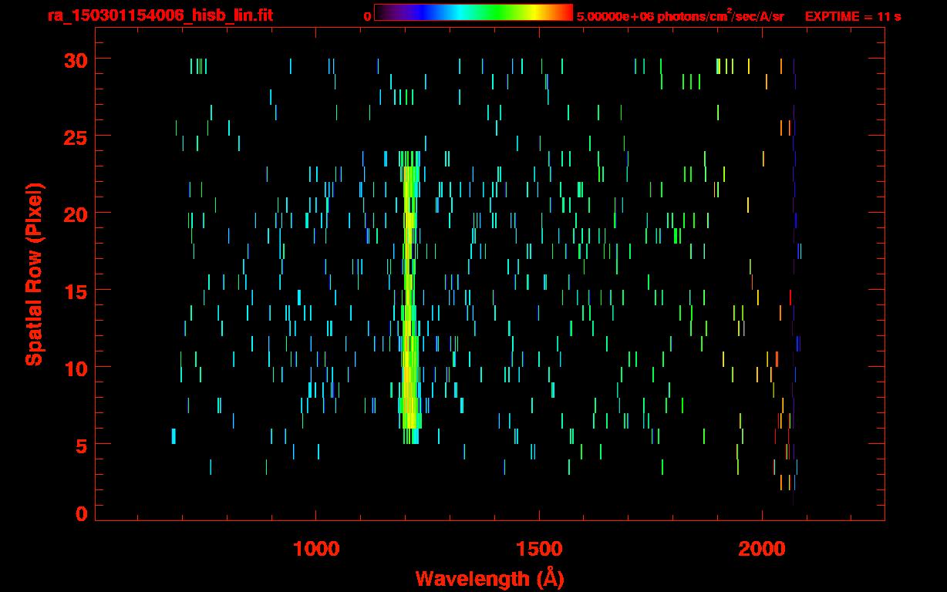947x592 pixels.
Task: Click the bright yellow emission line near 1216 Å
Action: (x=409, y=298)
